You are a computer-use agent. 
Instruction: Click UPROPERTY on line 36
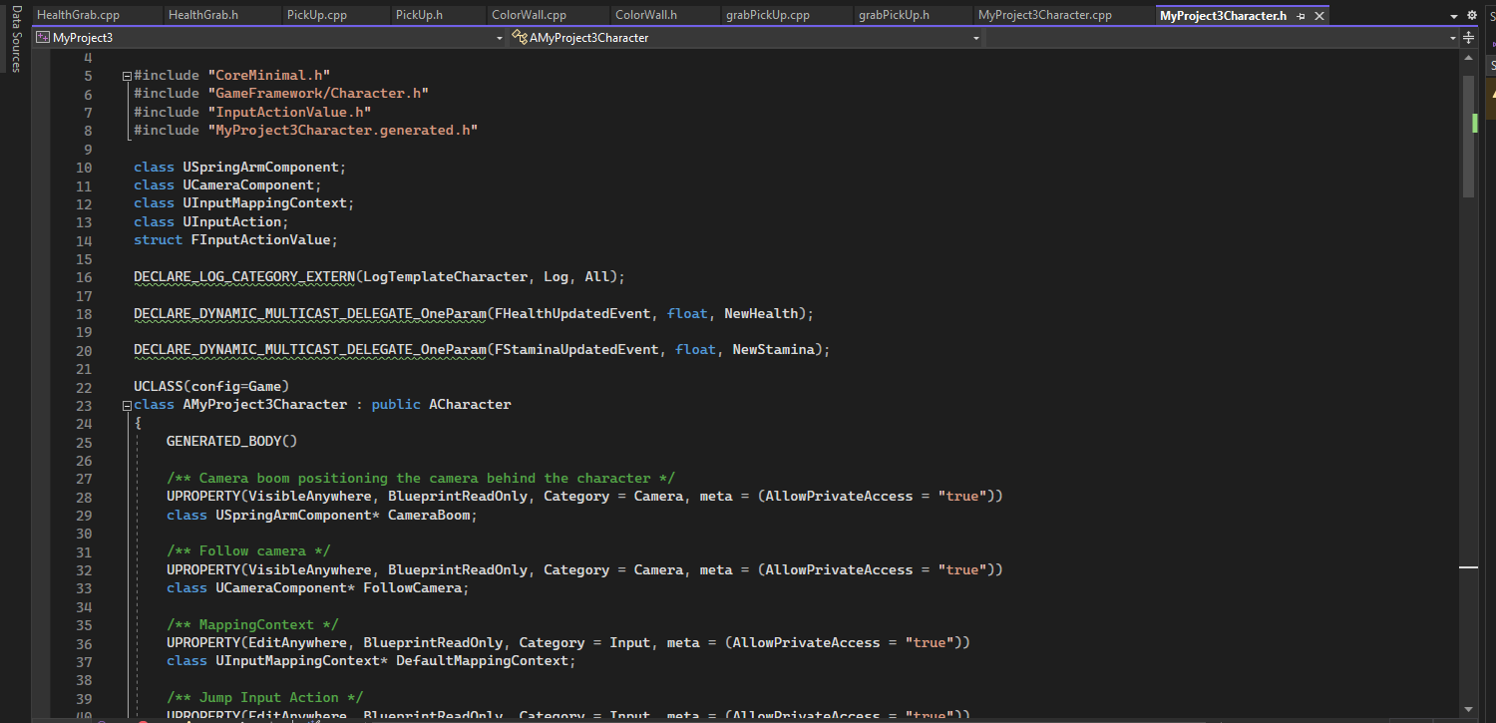point(203,643)
